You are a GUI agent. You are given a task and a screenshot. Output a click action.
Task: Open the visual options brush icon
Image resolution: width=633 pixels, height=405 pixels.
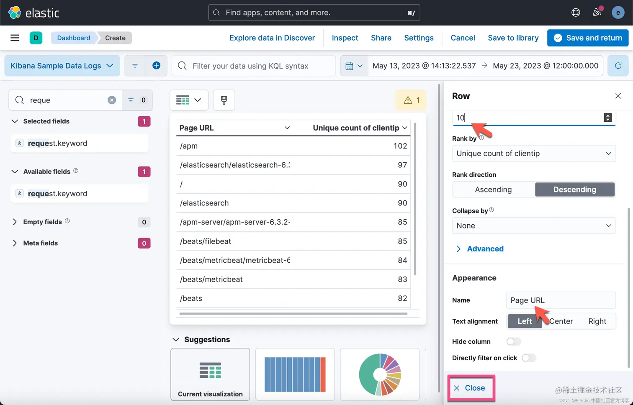(224, 100)
